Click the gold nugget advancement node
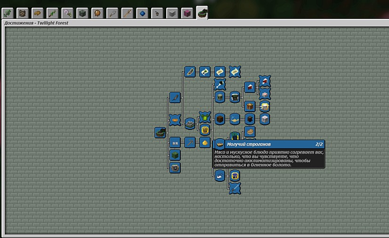The height and width of the screenshot is (238, 389). pos(205,143)
